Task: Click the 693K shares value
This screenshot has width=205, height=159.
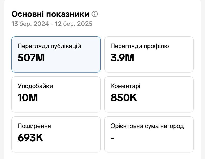Action: 30,138
